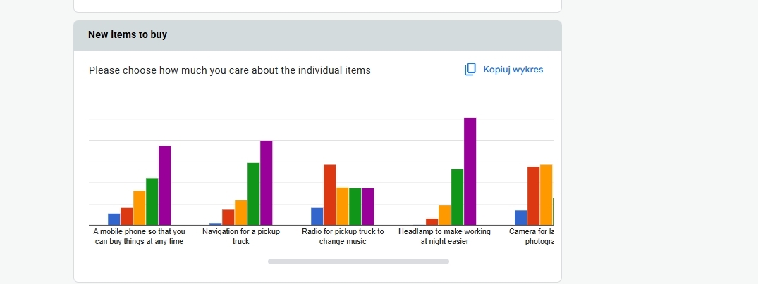Select the red bar for Camera

(x=533, y=196)
